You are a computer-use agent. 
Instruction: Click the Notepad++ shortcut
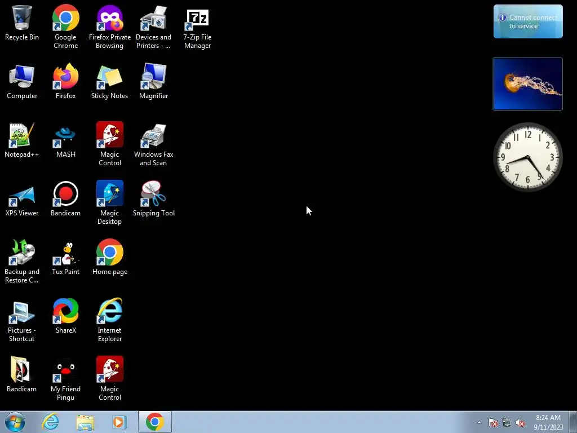22,140
